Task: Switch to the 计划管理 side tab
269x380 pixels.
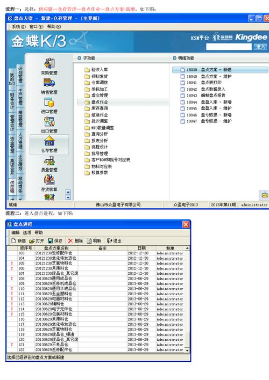Action: [x=20, y=75]
